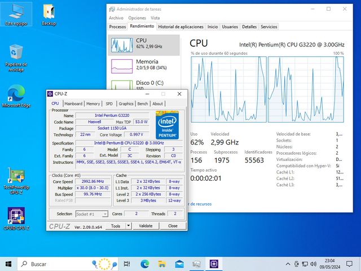
Task: Select the CPU tab in CPU-Z
Action: pos(55,103)
